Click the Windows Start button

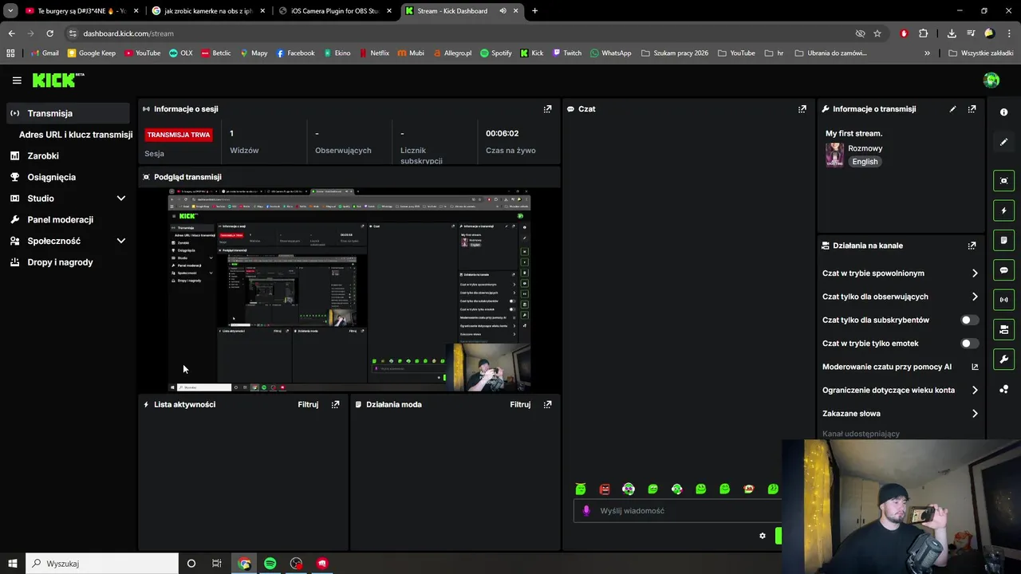coord(13,564)
